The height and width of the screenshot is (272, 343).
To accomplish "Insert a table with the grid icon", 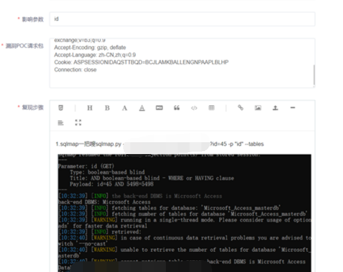I will [211, 108].
